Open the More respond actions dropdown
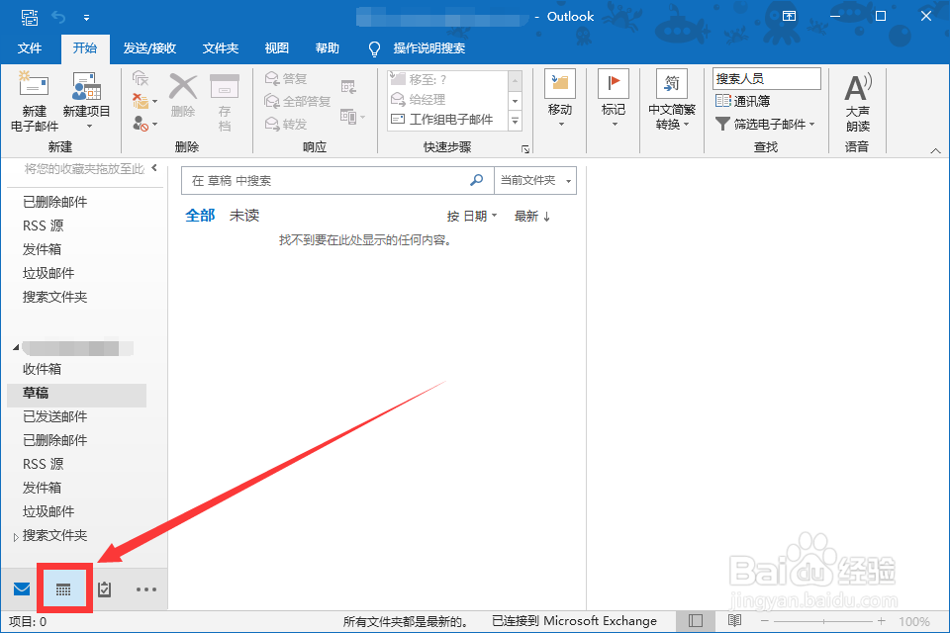The width and height of the screenshot is (950, 633). [x=352, y=117]
